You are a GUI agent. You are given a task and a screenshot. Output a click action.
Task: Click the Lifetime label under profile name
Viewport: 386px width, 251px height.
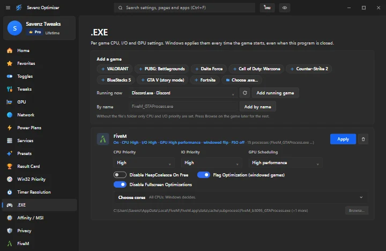pyautogui.click(x=53, y=33)
